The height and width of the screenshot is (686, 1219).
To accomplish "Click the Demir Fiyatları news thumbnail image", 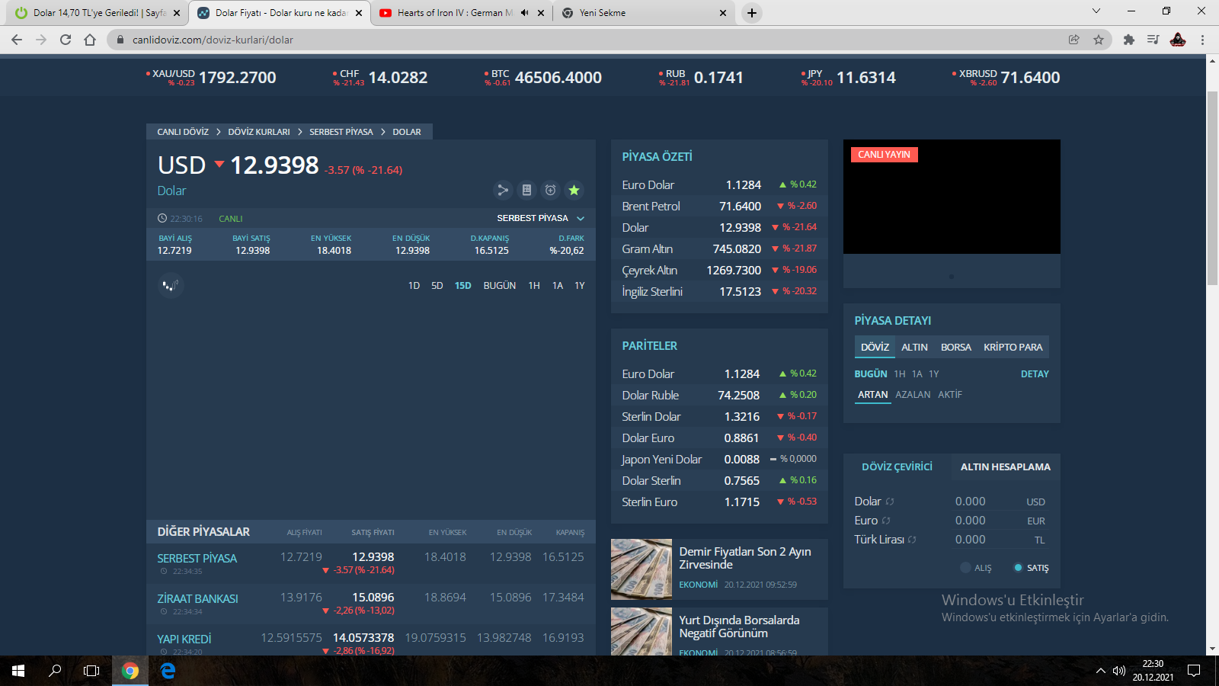I will point(641,569).
